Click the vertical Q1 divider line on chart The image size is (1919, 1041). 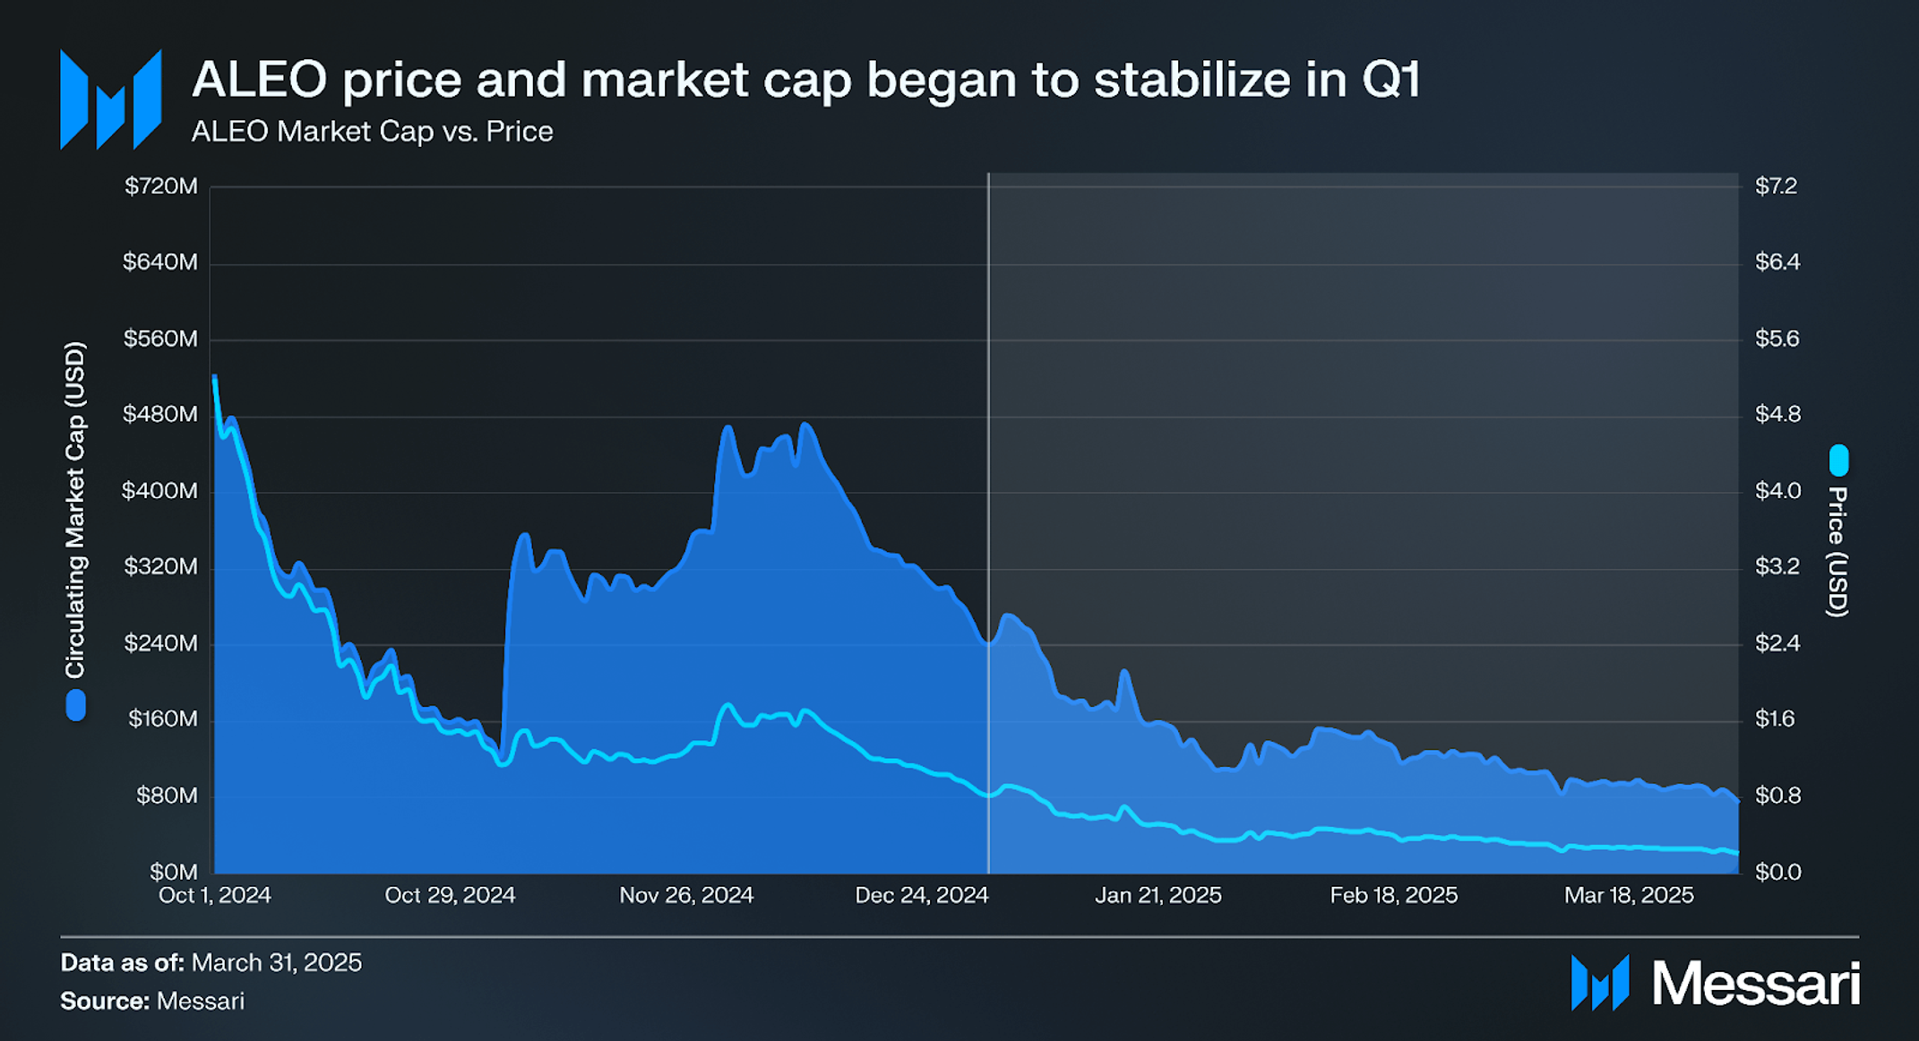pos(988,523)
